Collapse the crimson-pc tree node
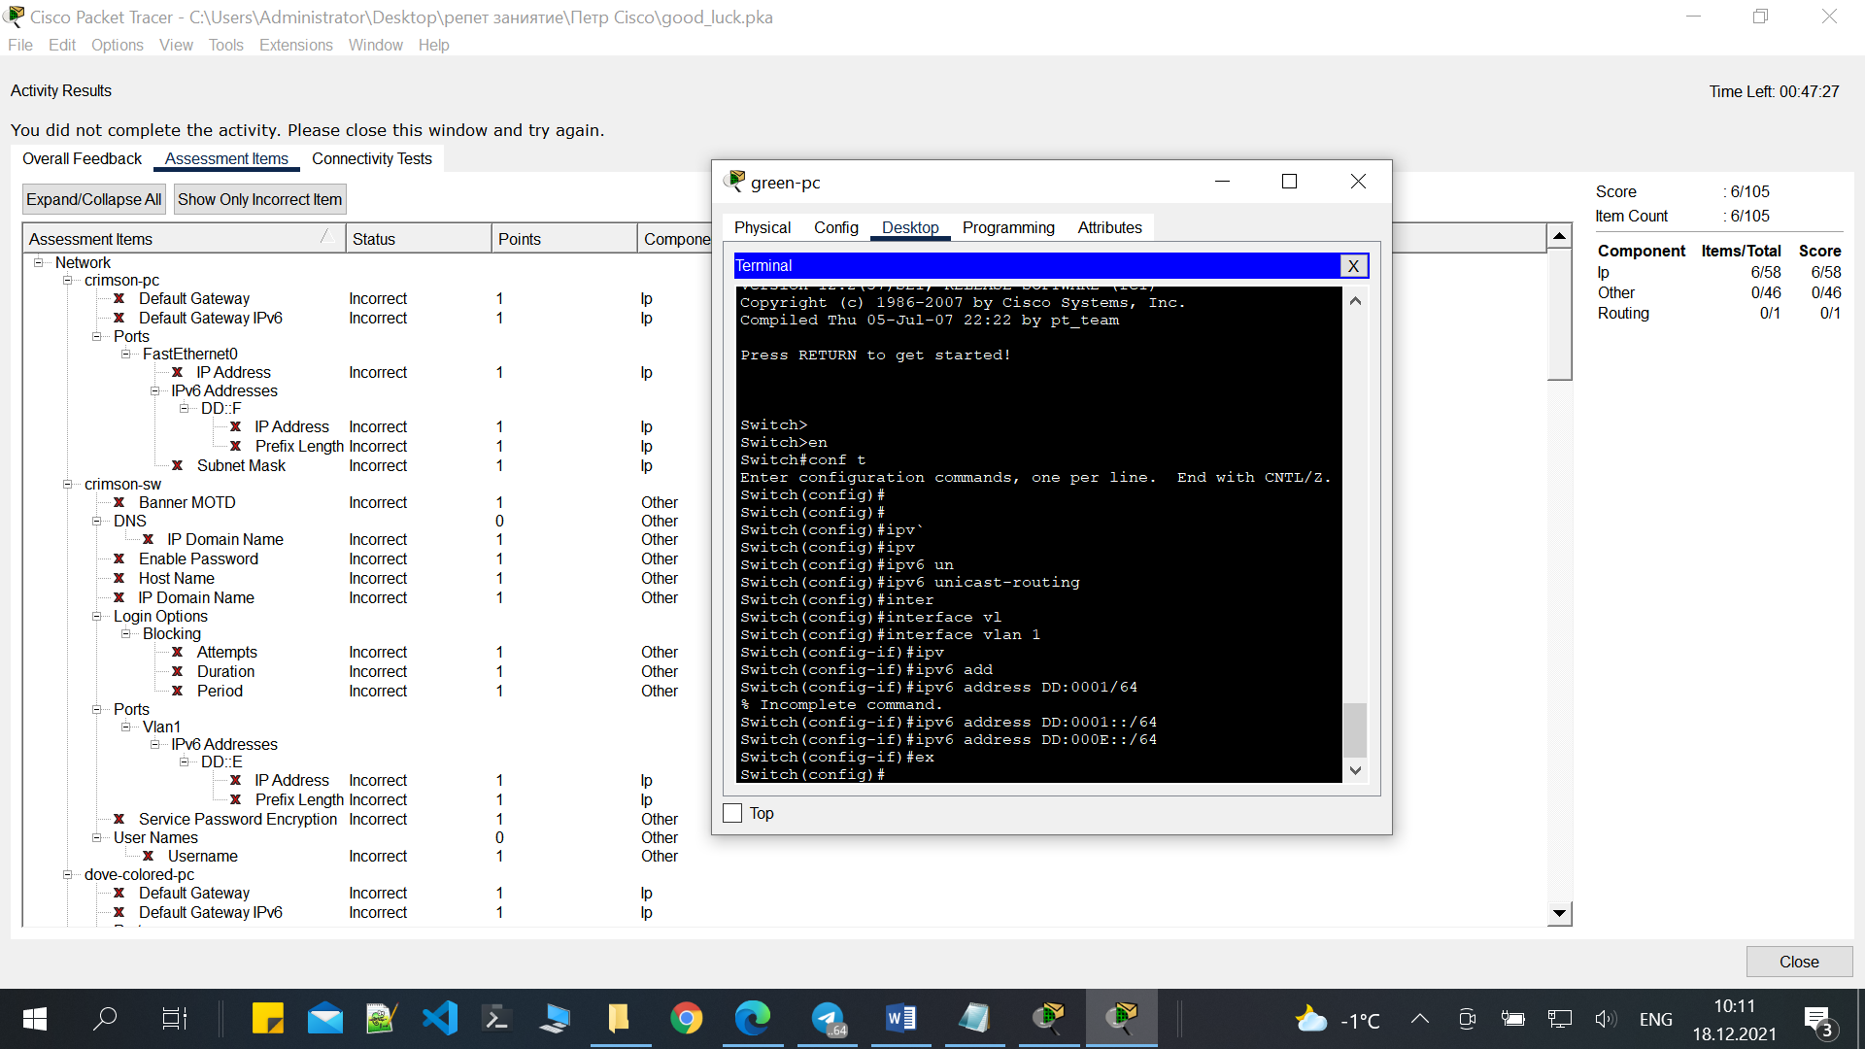 (x=67, y=281)
